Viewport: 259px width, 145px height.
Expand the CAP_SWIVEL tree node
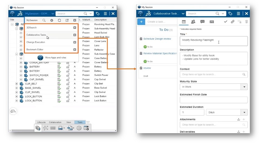(x=21, y=79)
